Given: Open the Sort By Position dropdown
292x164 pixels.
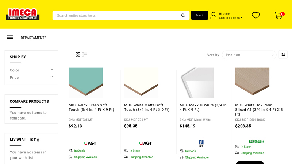Looking at the screenshot, I should pos(249,55).
